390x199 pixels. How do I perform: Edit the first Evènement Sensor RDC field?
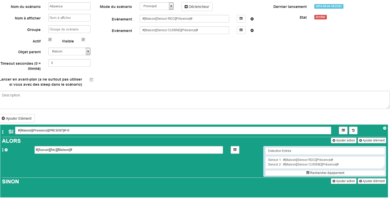[184, 19]
